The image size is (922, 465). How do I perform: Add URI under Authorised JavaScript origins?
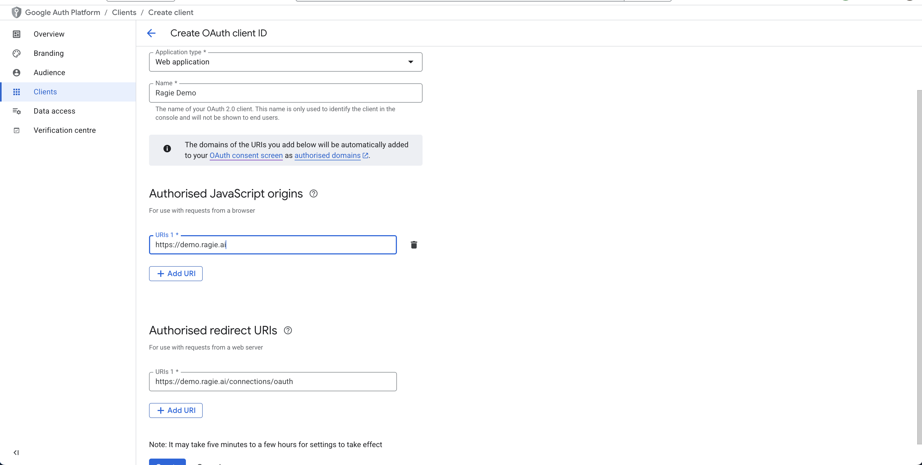click(176, 274)
